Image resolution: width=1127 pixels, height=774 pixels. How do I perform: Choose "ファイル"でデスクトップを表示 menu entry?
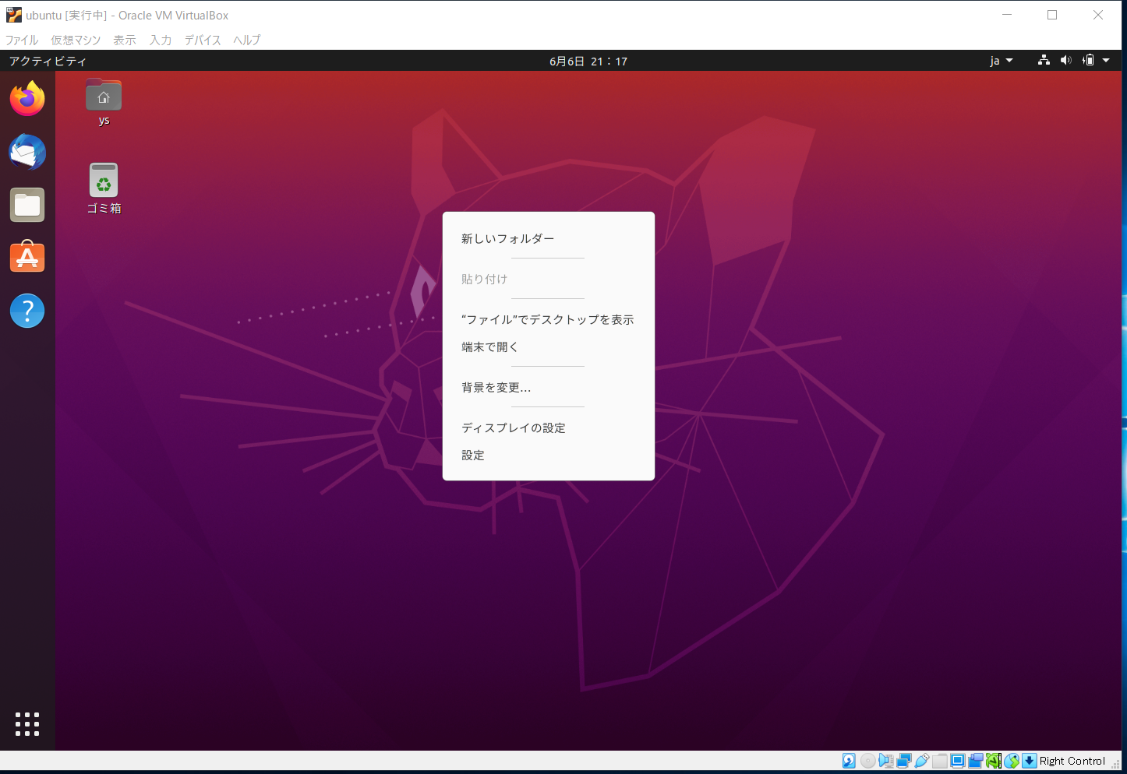549,319
